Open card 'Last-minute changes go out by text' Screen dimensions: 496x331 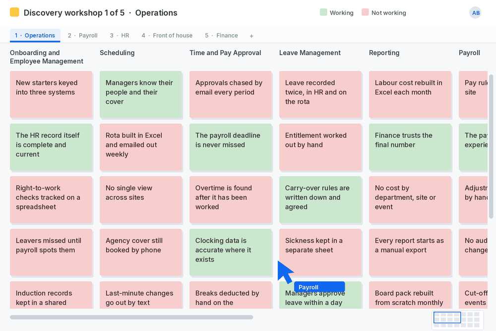(x=141, y=295)
